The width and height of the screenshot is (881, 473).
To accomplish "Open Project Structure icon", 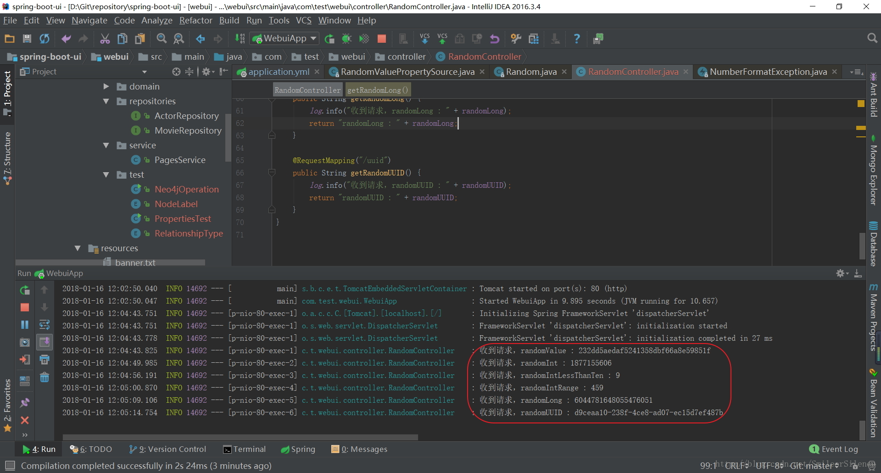I will pyautogui.click(x=533, y=39).
